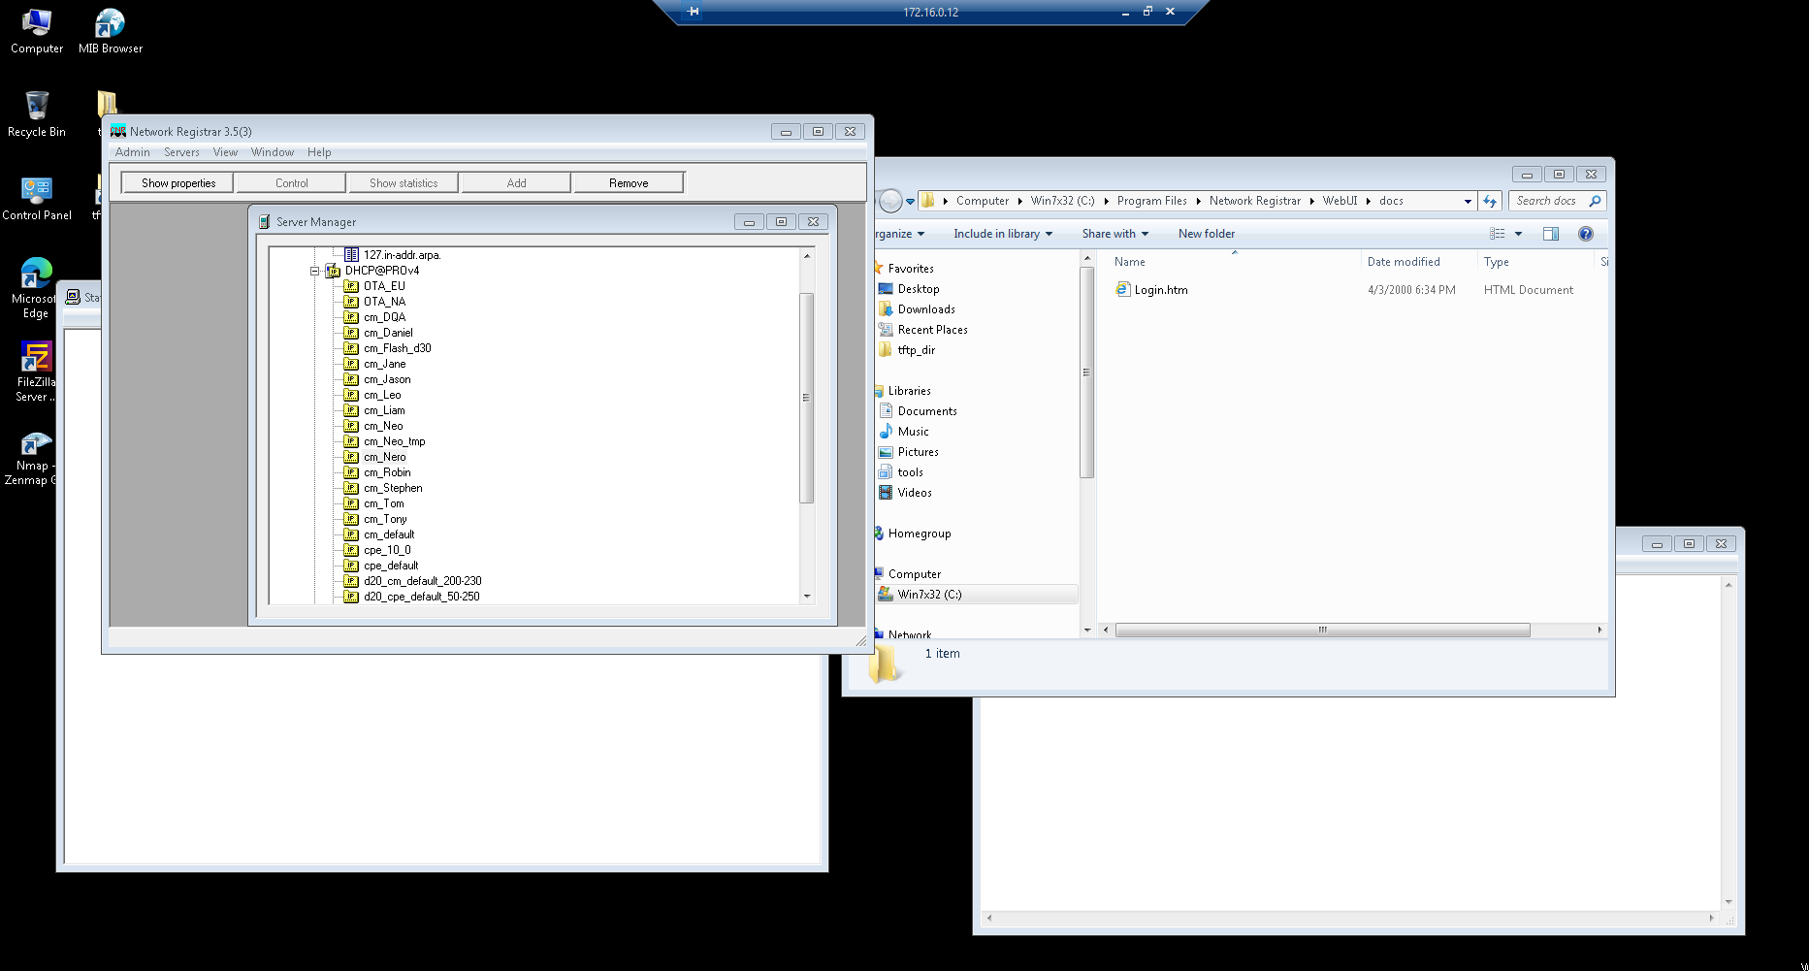Expand the Program Files breadcrumb arrow
Viewport: 1809px width, 971px height.
(x=1198, y=201)
